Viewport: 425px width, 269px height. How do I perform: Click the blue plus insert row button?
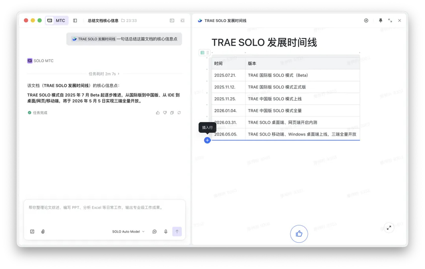click(x=207, y=140)
